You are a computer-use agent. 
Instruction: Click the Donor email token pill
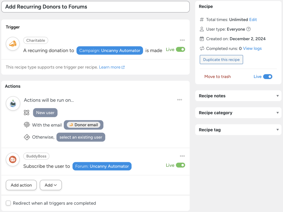point(83,125)
